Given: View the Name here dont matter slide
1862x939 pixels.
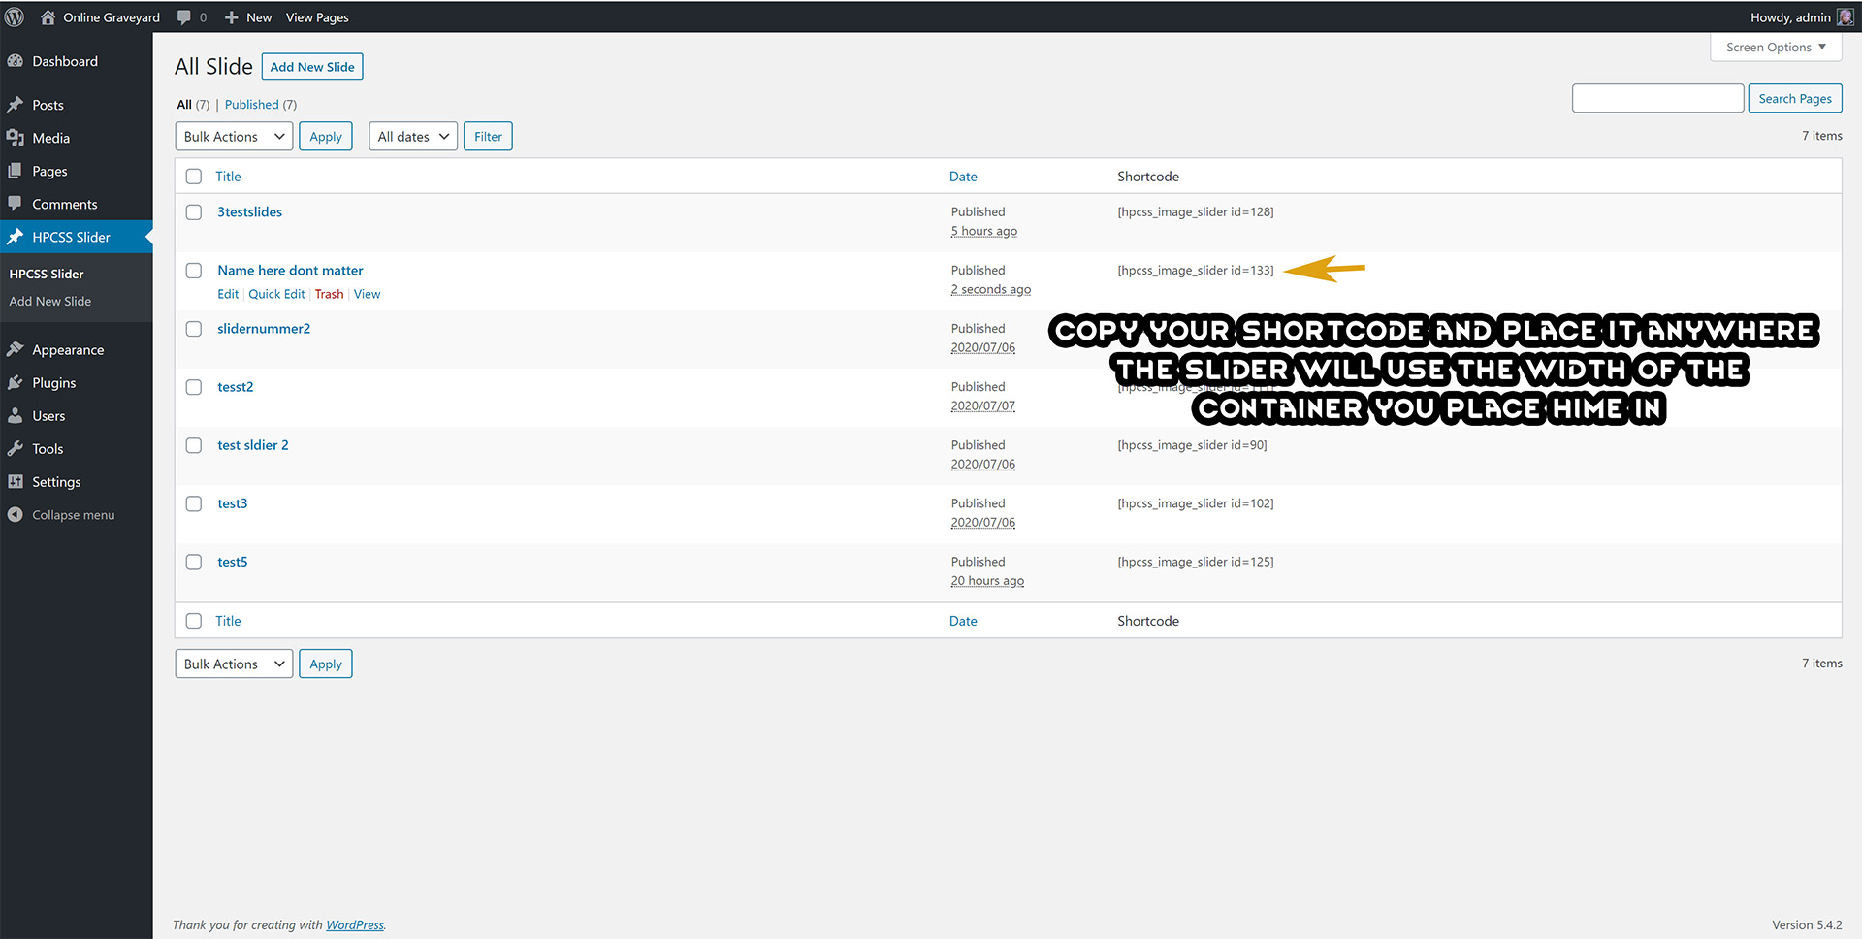Looking at the screenshot, I should 367,294.
